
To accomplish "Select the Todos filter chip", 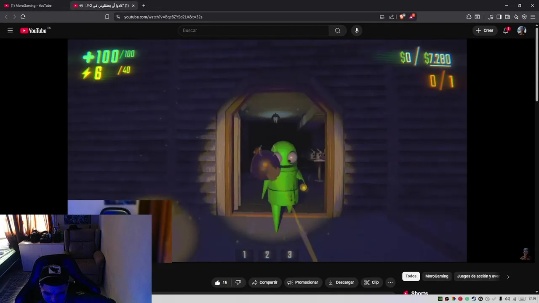I will click(411, 276).
